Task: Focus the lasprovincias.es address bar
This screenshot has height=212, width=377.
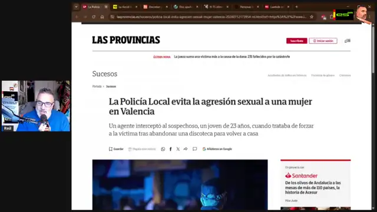Action: [x=211, y=17]
